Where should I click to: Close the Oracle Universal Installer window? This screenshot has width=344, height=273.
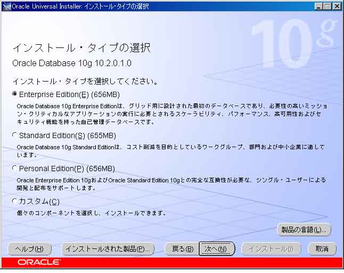[337, 6]
